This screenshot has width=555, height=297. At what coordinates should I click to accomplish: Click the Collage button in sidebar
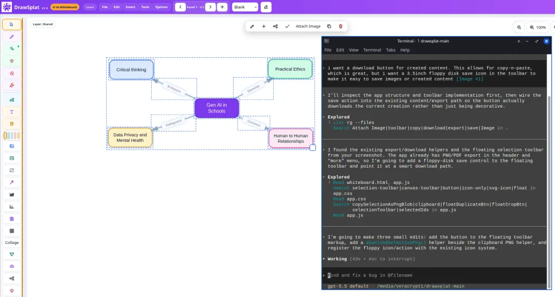point(12,242)
